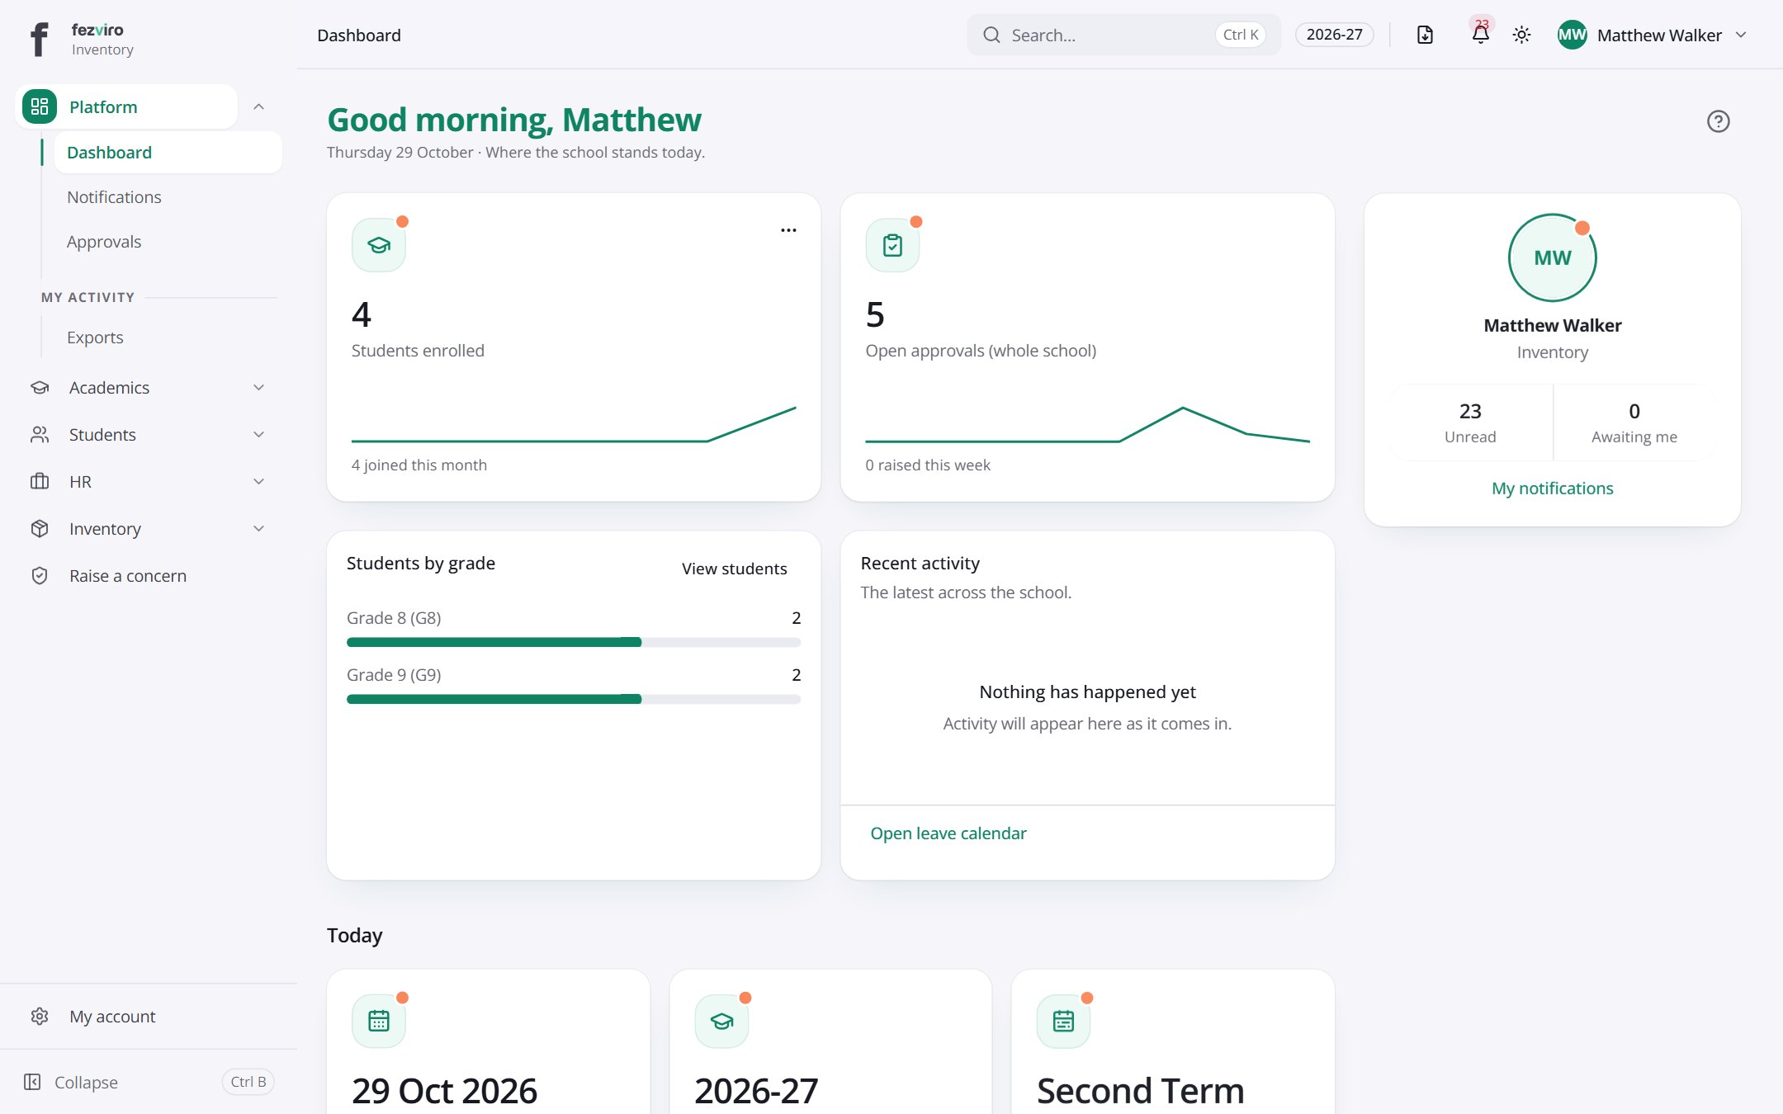
Task: Open the notifications bell icon
Action: (1481, 35)
